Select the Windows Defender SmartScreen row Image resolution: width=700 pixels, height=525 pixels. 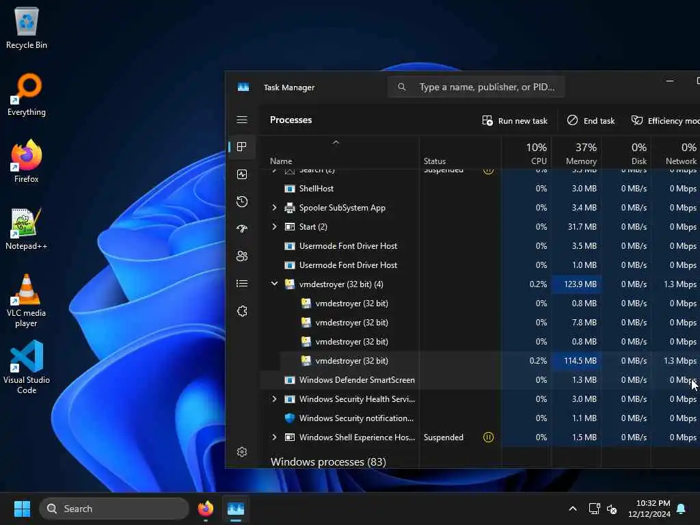click(x=480, y=380)
